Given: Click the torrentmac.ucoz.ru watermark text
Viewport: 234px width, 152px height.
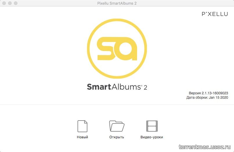Looking at the screenshot, I should pyautogui.click(x=205, y=147).
